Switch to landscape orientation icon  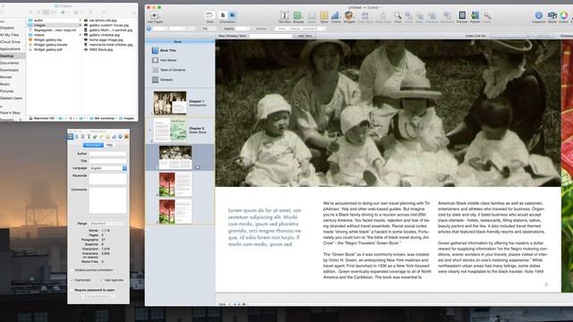pyautogui.click(x=232, y=15)
